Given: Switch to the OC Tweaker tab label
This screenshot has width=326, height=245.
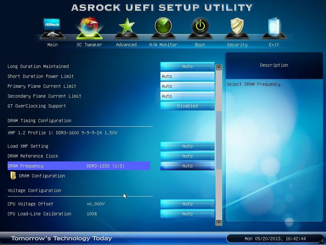Looking at the screenshot, I should [89, 45].
